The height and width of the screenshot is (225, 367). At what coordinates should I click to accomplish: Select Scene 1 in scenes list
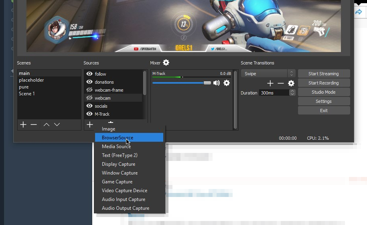[x=49, y=93]
